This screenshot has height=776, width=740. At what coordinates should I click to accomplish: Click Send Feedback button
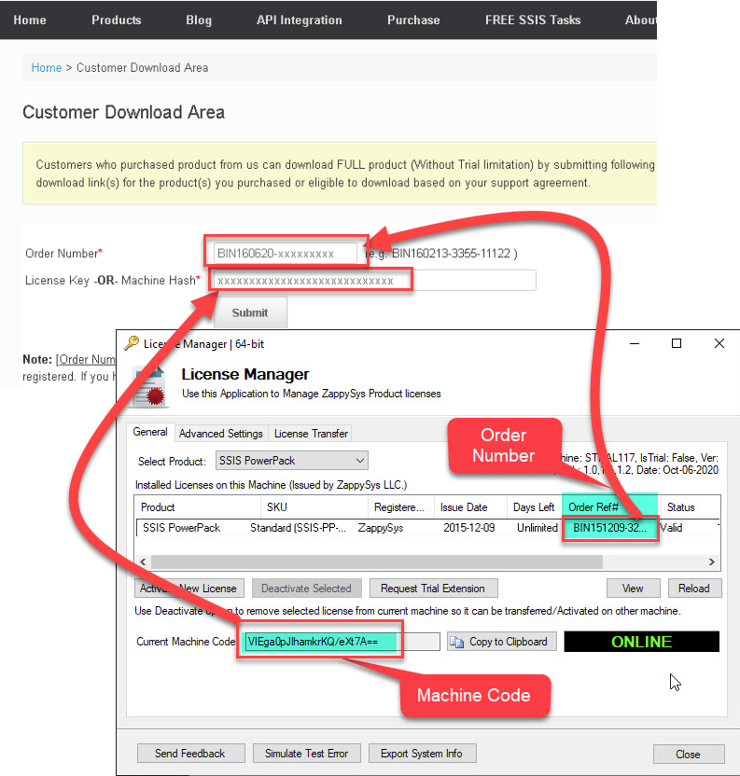(x=190, y=754)
